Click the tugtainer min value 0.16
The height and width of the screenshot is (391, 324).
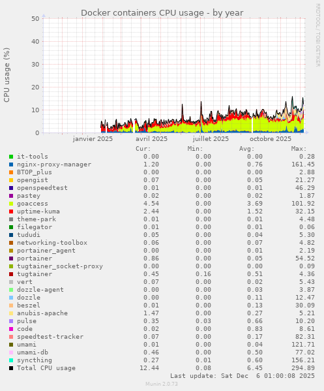click(203, 274)
